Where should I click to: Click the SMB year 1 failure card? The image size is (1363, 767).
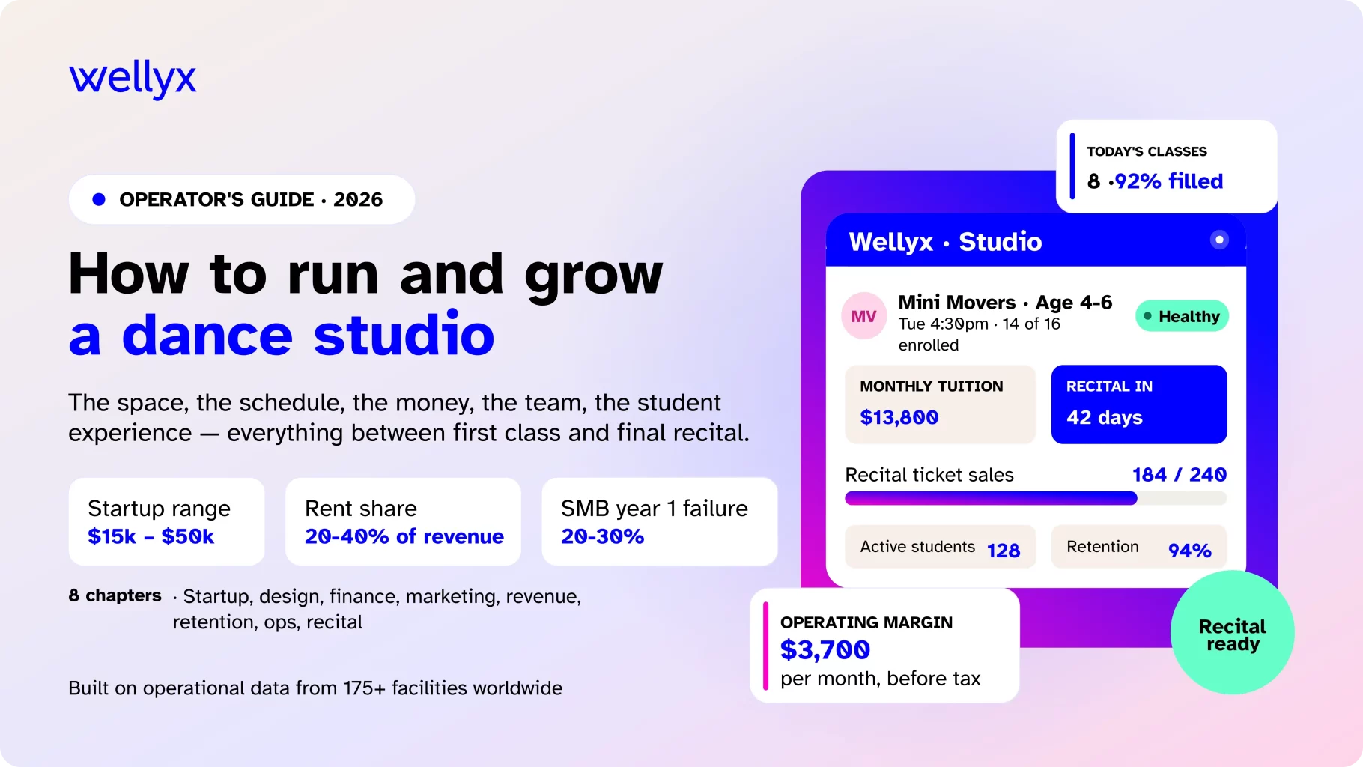(658, 521)
